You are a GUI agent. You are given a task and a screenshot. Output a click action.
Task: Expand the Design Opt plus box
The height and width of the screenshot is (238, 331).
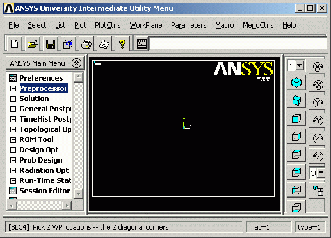(13, 150)
